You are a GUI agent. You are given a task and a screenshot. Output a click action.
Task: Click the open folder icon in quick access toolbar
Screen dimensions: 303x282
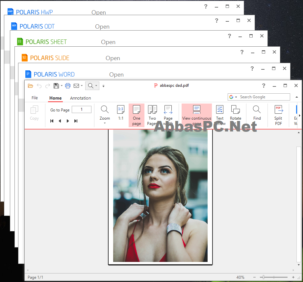pos(30,86)
